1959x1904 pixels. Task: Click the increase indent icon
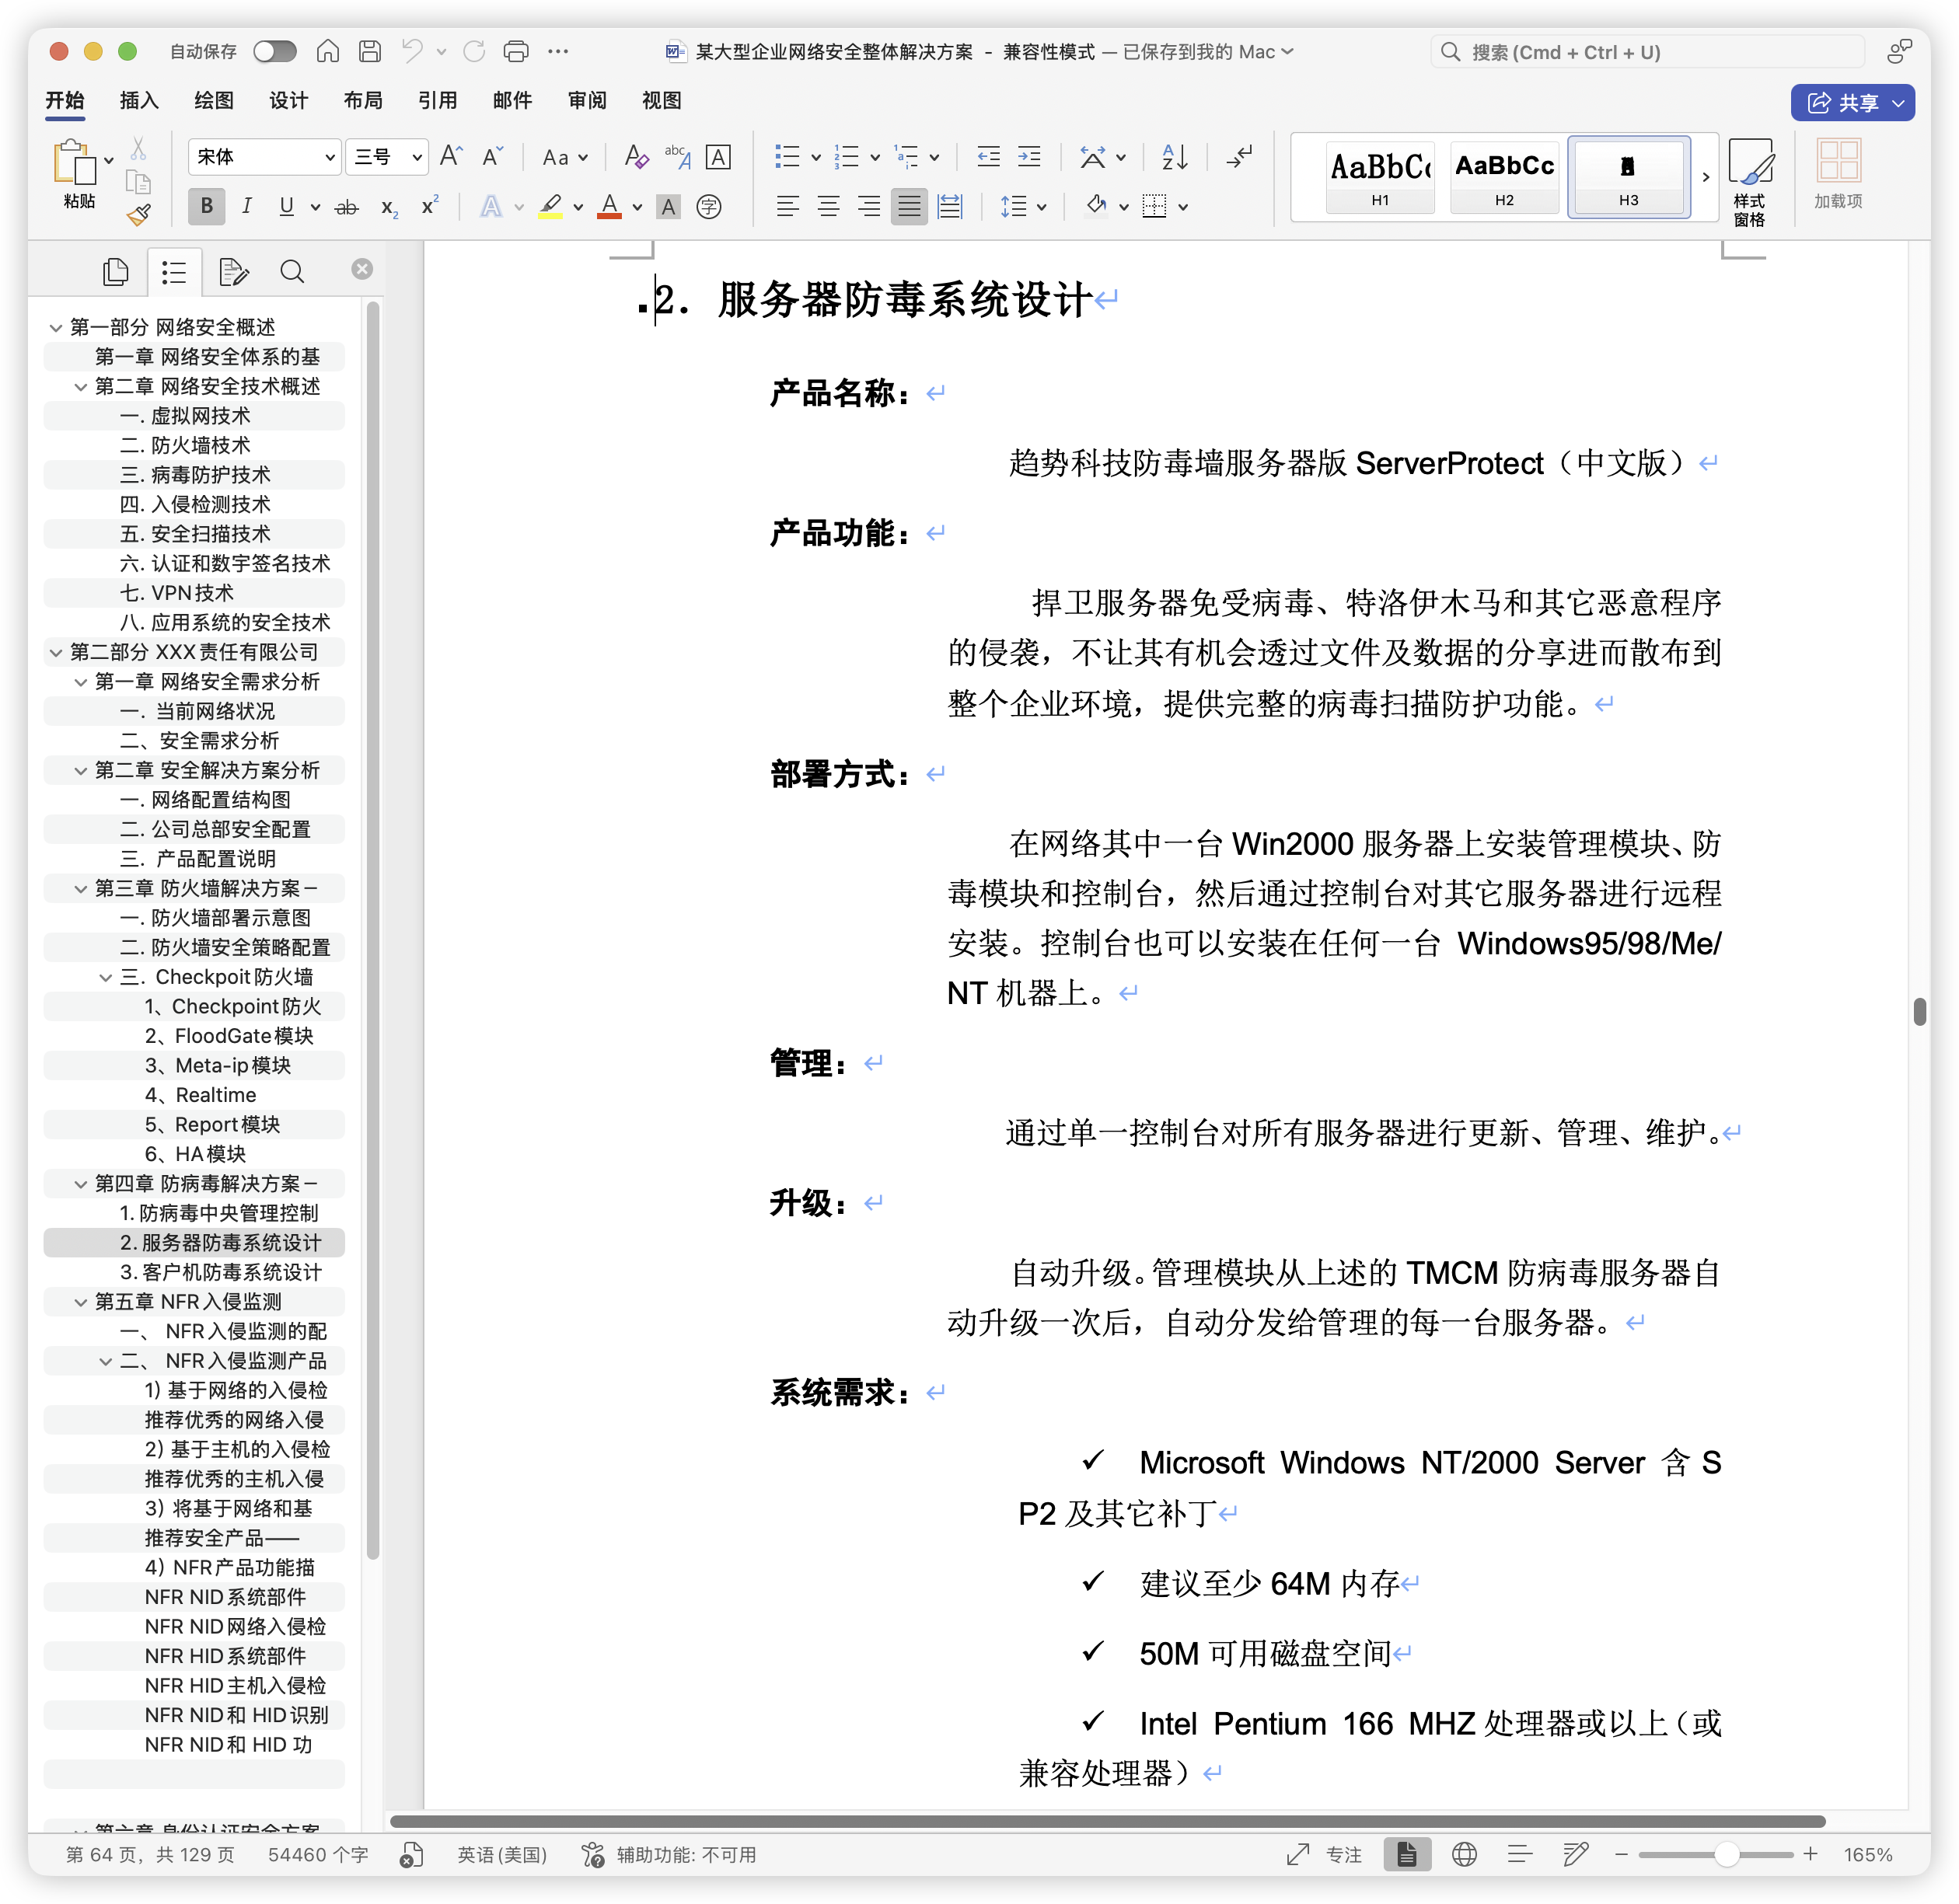point(1028,157)
